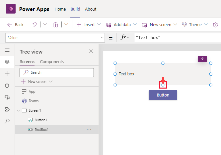Open the Add data menu
This screenshot has height=155, width=221.
(121, 25)
